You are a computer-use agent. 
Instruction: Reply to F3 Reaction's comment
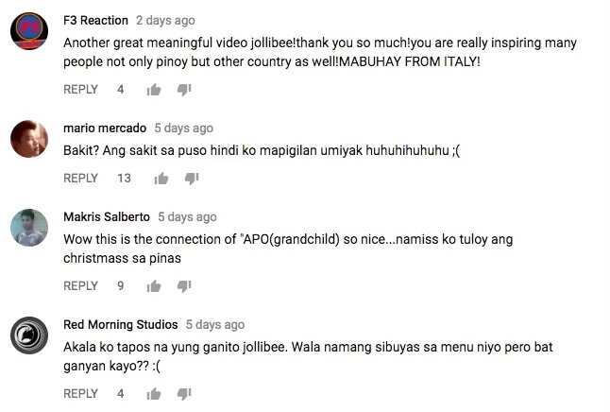click(x=80, y=90)
